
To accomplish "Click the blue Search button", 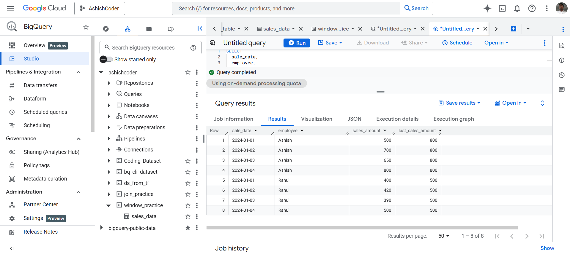I will [417, 8].
